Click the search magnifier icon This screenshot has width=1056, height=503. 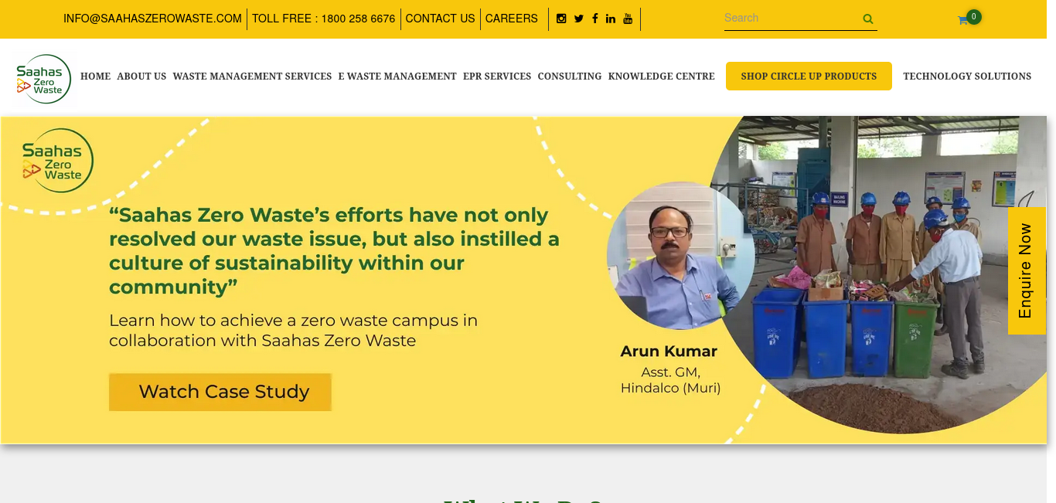coord(868,19)
